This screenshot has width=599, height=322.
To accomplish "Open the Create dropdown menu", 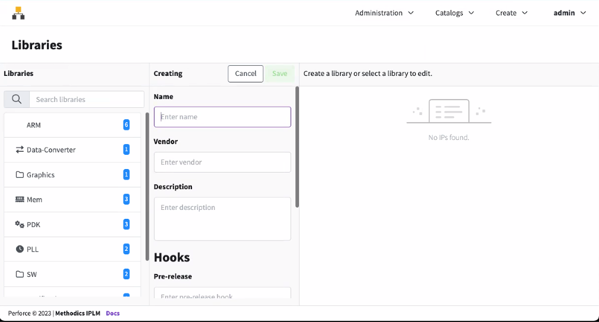I will point(512,13).
